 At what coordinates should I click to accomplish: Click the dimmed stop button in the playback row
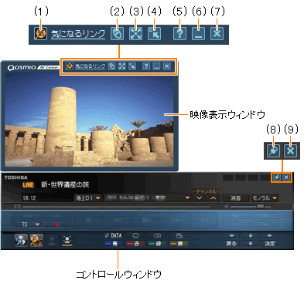click(88, 220)
